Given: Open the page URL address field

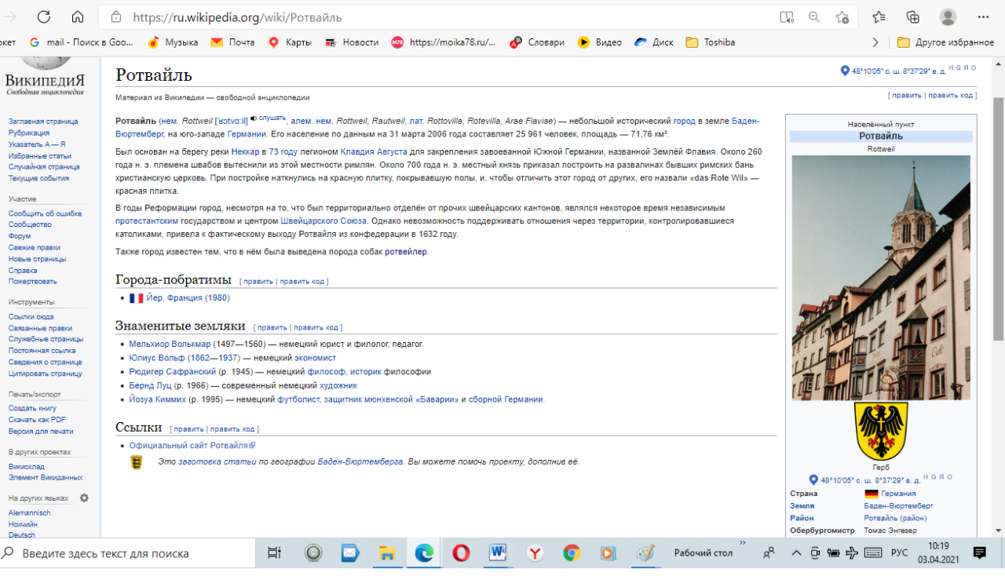Looking at the screenshot, I should pos(448,17).
